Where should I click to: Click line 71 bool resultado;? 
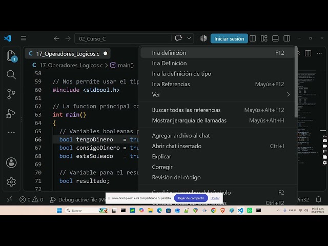pyautogui.click(x=84, y=181)
